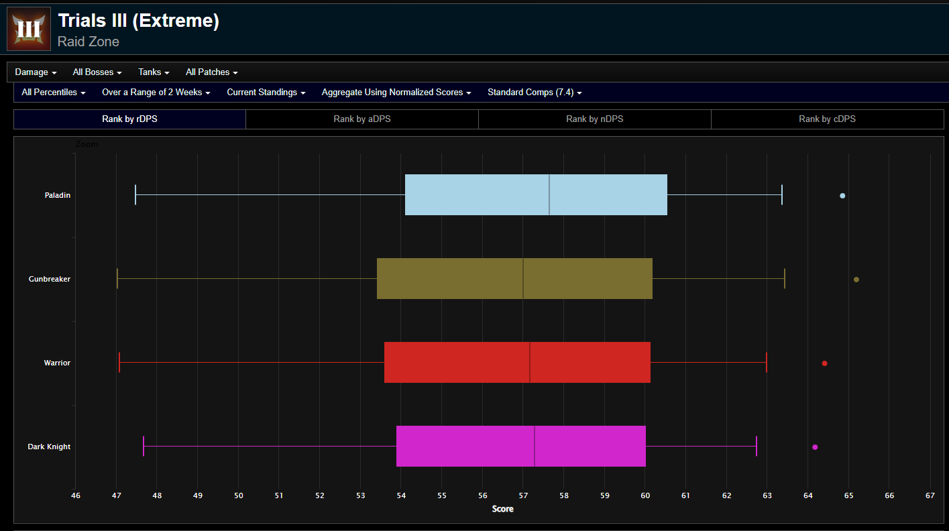Click the Warrior axis label

click(x=57, y=363)
